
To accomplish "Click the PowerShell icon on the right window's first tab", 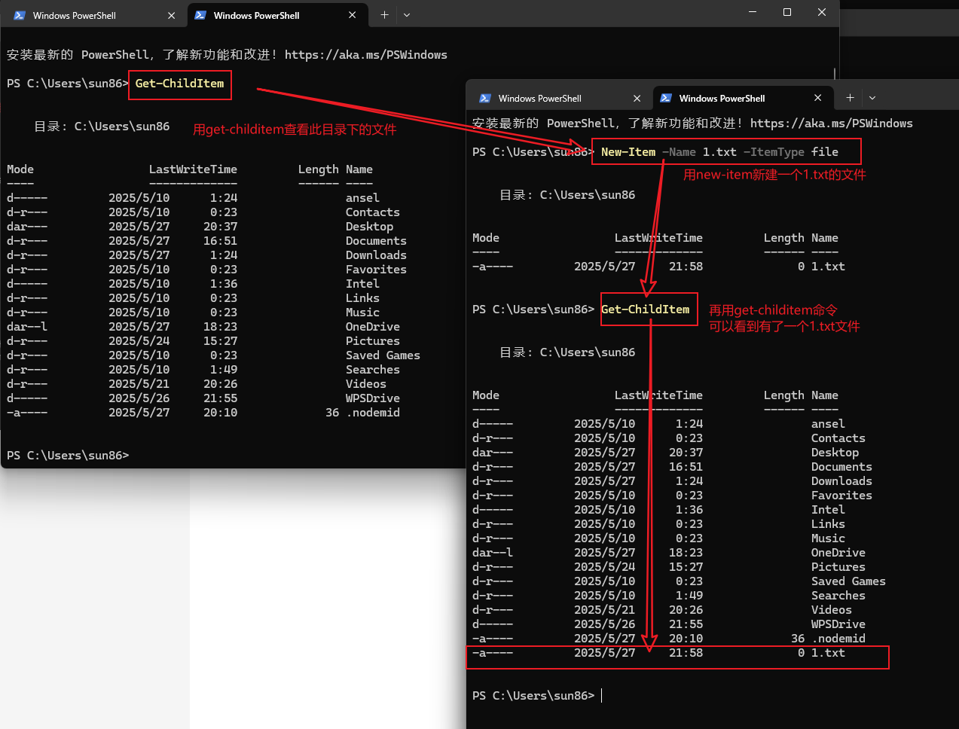I will click(483, 98).
